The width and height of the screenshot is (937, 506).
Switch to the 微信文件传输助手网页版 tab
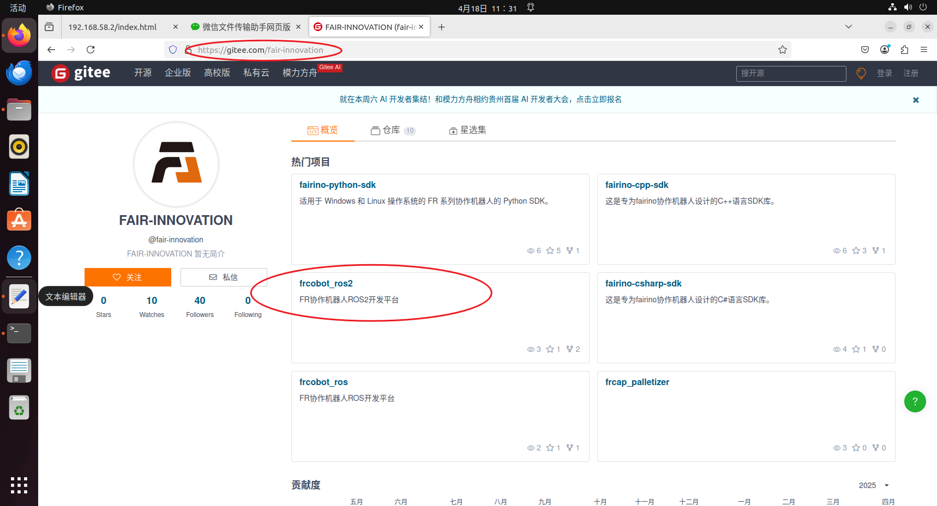coord(246,27)
